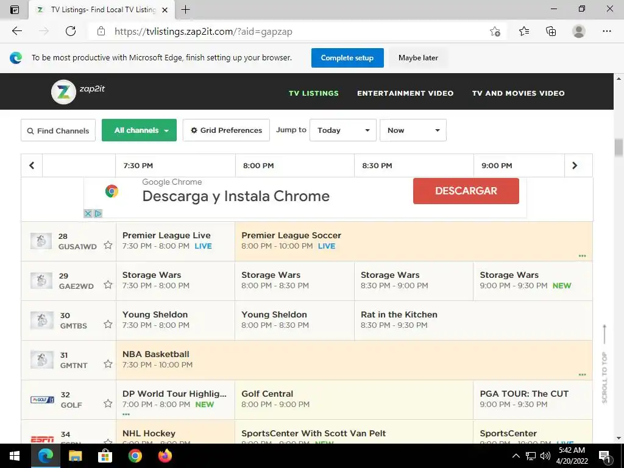Open PGA TOUR: The CUT listing
Screen dimensions: 624x468
(533, 400)
